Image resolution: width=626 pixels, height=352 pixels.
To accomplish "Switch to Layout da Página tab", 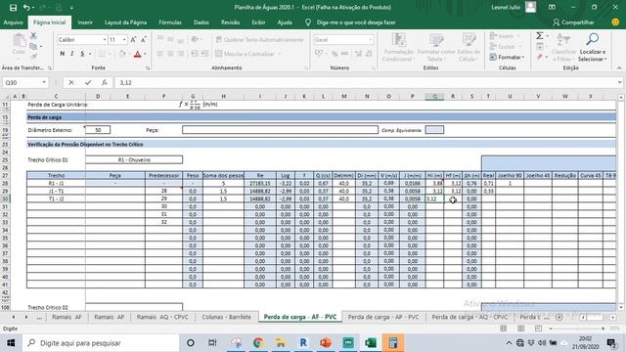I will (126, 22).
